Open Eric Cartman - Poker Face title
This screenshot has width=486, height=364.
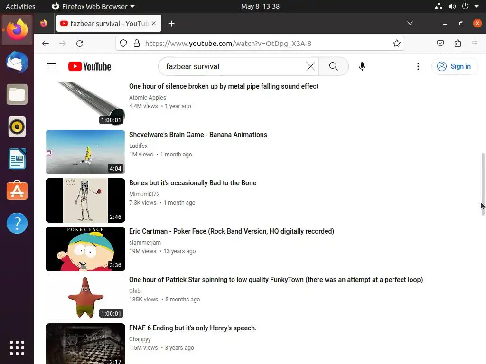tap(232, 231)
